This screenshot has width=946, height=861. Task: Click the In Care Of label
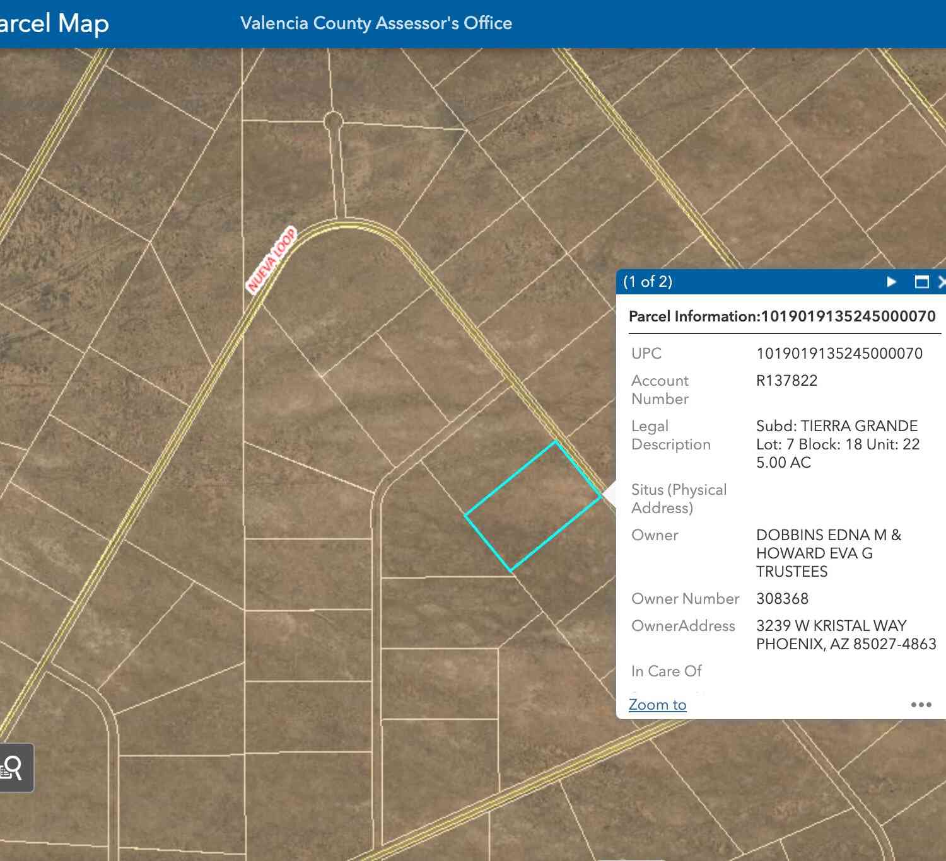pos(667,671)
